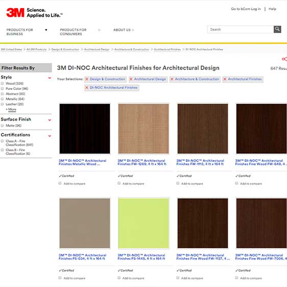The height and width of the screenshot is (287, 287).
Task: Check the Leather style filter
Action: (x=3, y=104)
